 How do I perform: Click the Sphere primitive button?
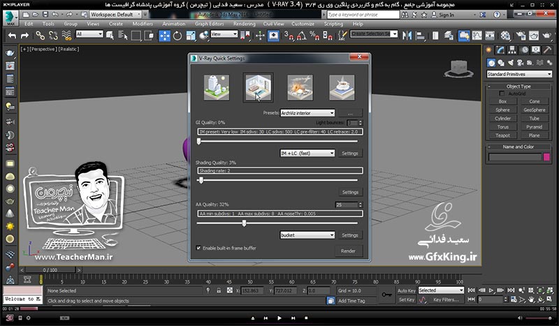(502, 110)
